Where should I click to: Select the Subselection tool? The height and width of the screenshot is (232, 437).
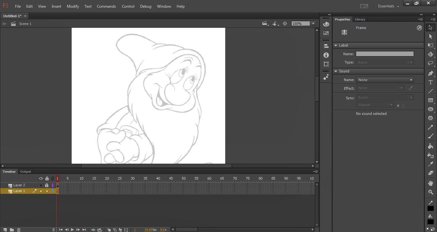(x=431, y=36)
